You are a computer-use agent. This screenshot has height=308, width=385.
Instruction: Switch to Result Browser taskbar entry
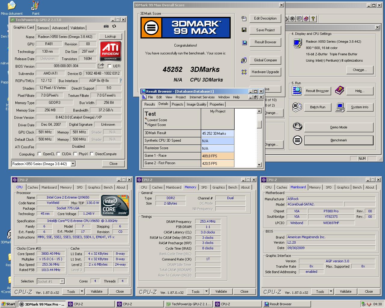[x=286, y=304]
